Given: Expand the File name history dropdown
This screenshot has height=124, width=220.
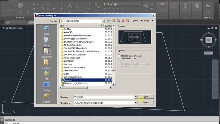Looking at the screenshot, I should [136, 97].
